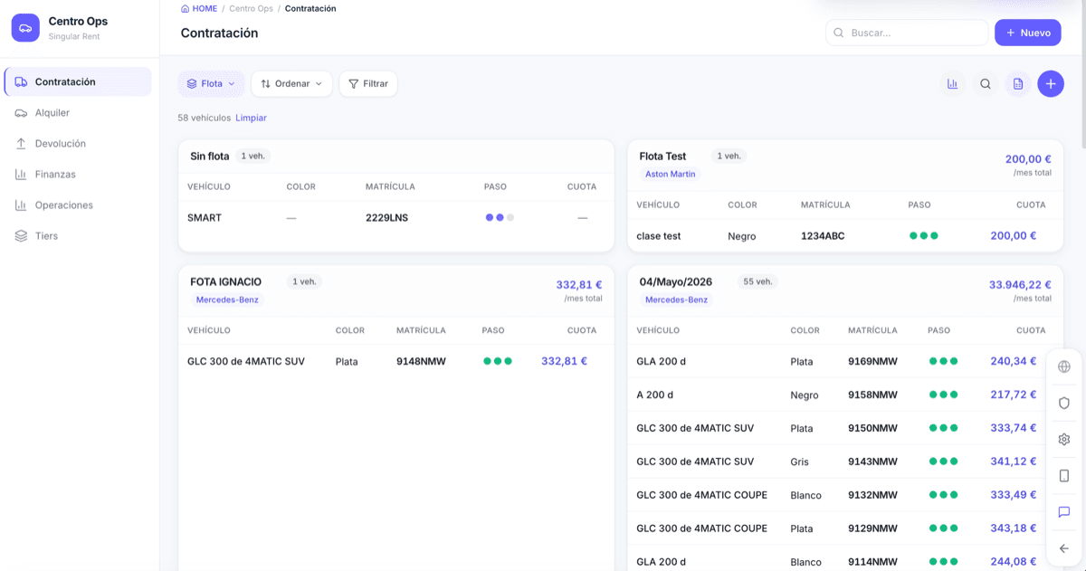Switch to Operaciones in the sidebar

78,205
